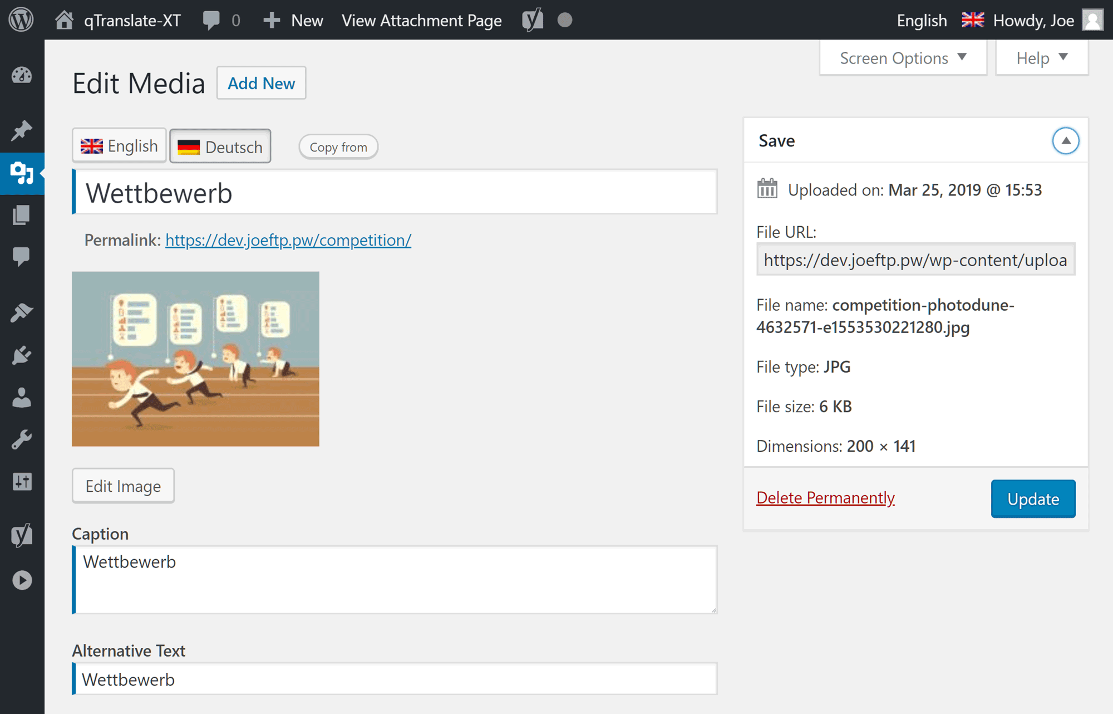The image size is (1113, 714).
Task: Expand the Save panel collapse arrow
Action: (1066, 140)
